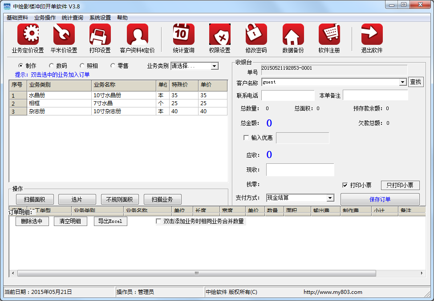
Task: Click the 扫描业务 button
Action: point(162,199)
